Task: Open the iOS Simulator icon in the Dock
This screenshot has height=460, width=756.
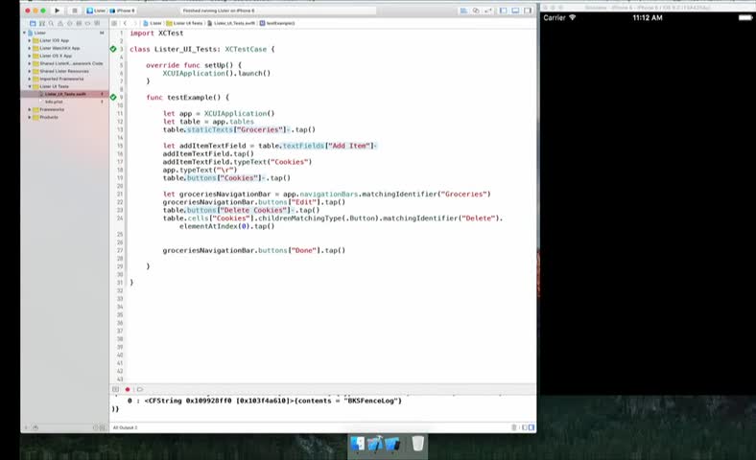Action: tap(392, 444)
